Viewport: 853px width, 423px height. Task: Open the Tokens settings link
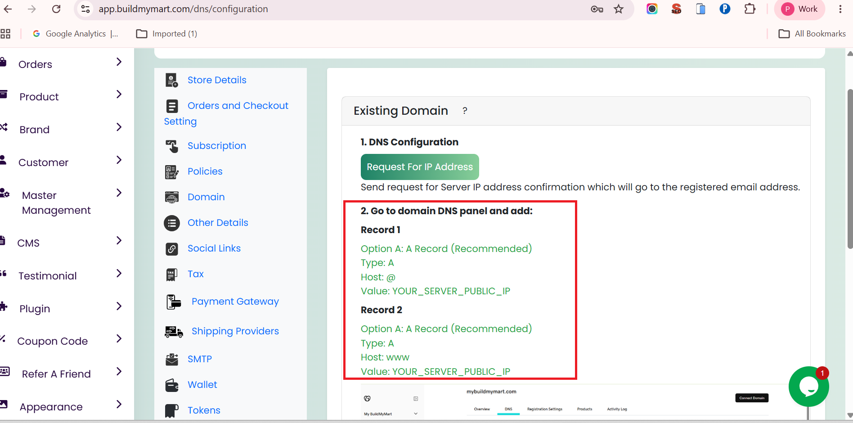[204, 410]
